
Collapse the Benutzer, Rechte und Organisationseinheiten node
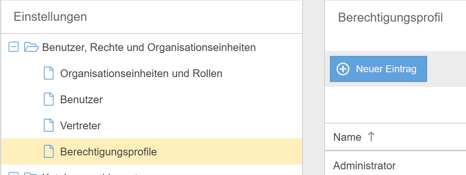[13, 47]
